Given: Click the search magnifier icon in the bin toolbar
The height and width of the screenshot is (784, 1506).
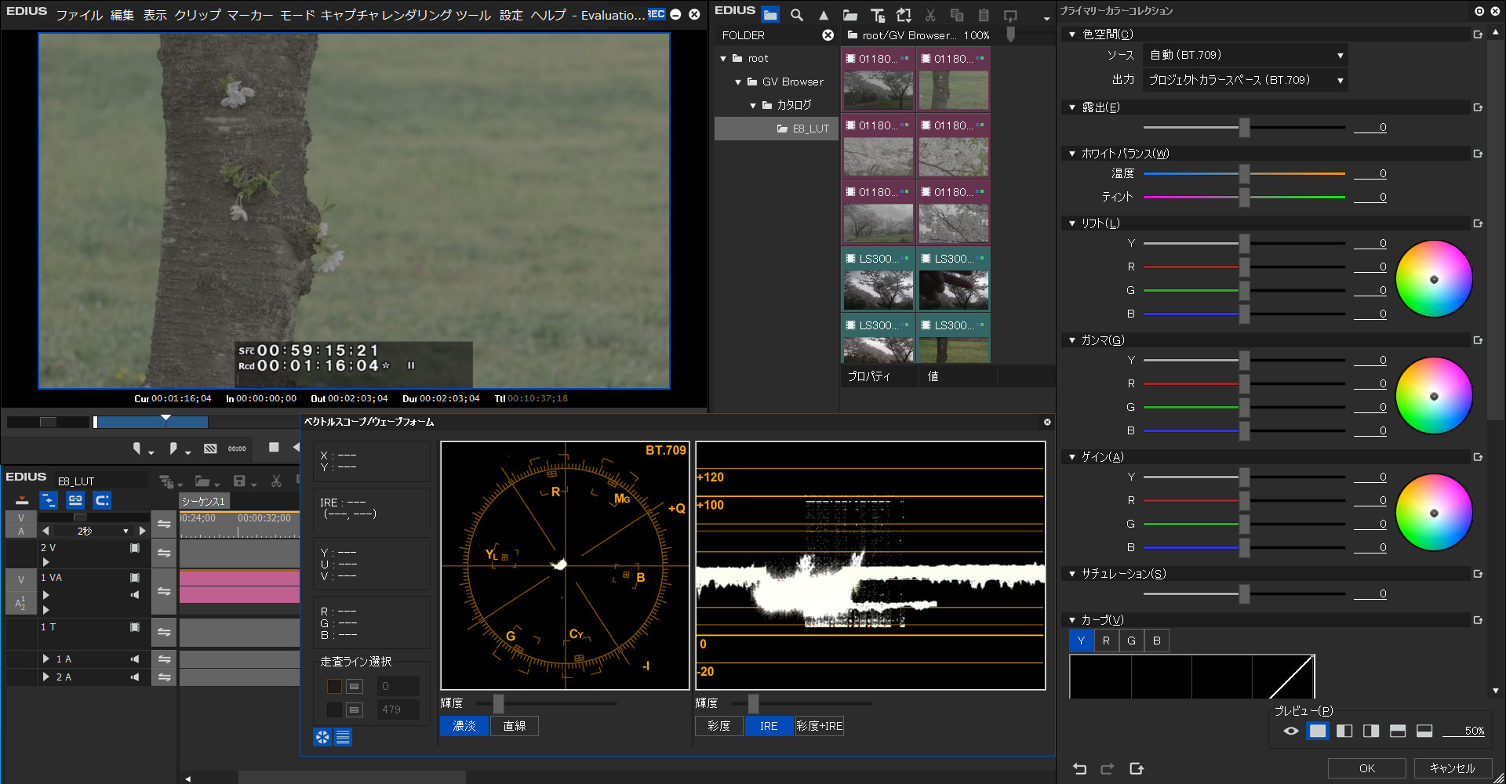Looking at the screenshot, I should pos(797,15).
